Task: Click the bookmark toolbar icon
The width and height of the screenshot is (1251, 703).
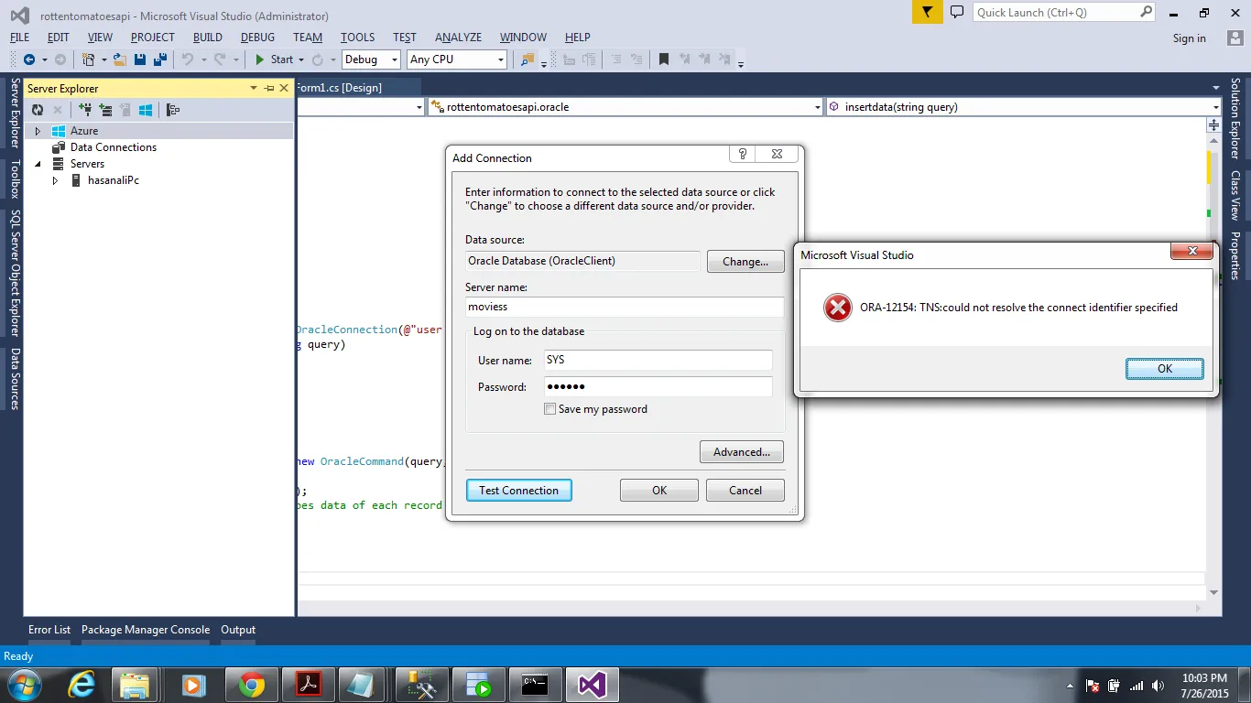Action: click(664, 59)
